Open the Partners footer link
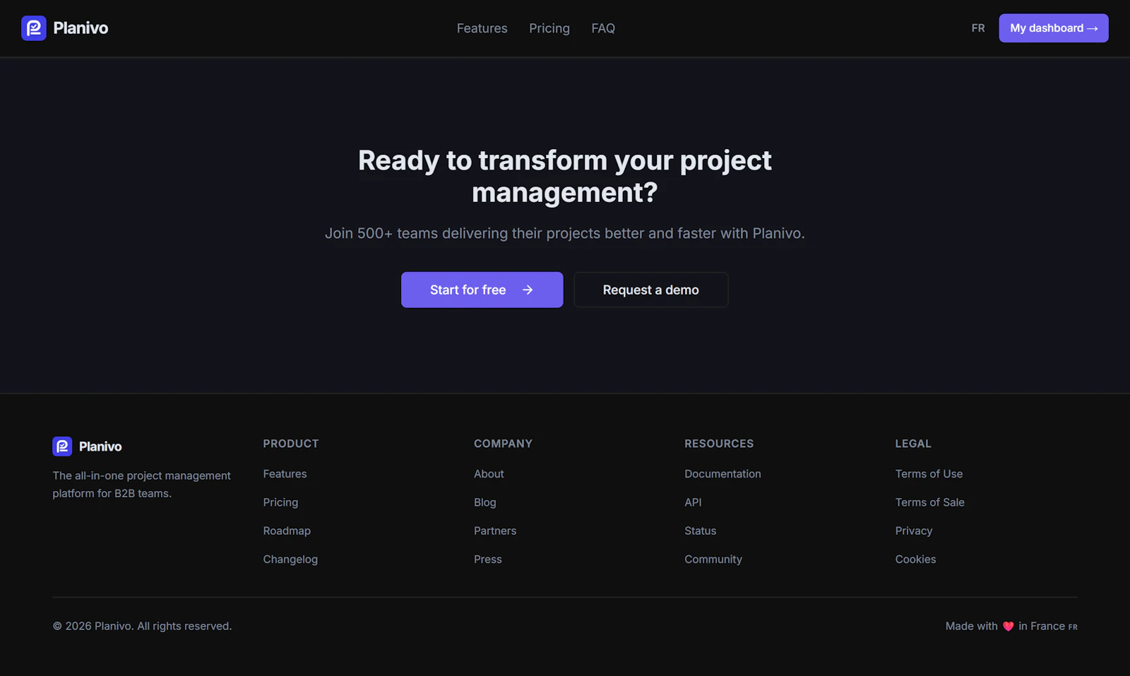The height and width of the screenshot is (676, 1130). [495, 530]
